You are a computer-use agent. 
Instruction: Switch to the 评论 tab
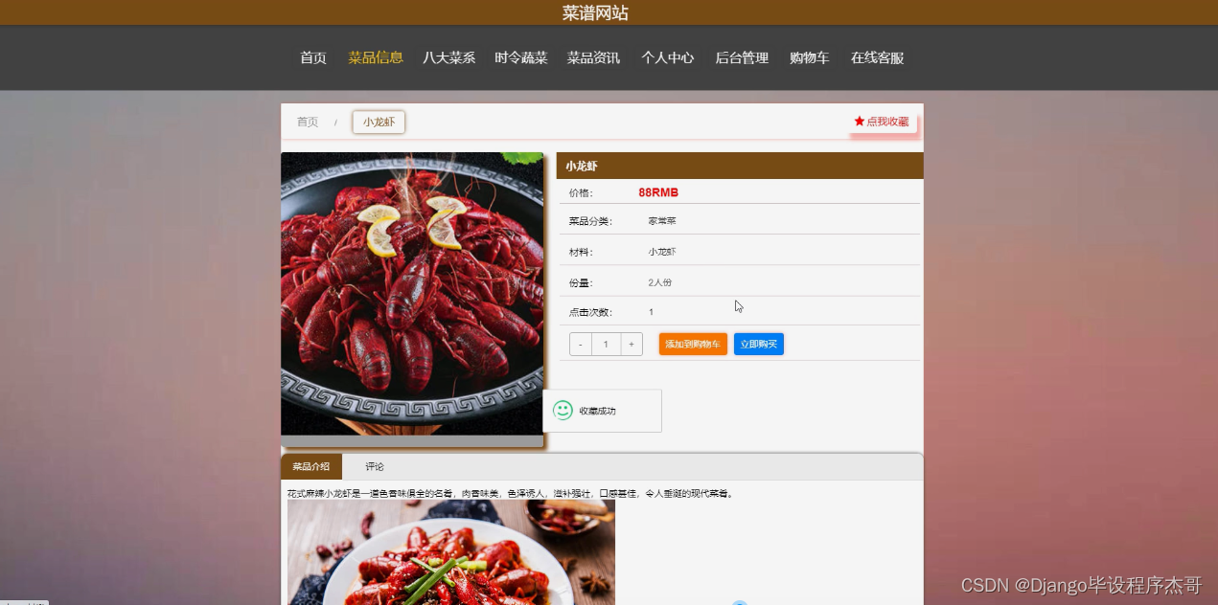click(x=375, y=466)
